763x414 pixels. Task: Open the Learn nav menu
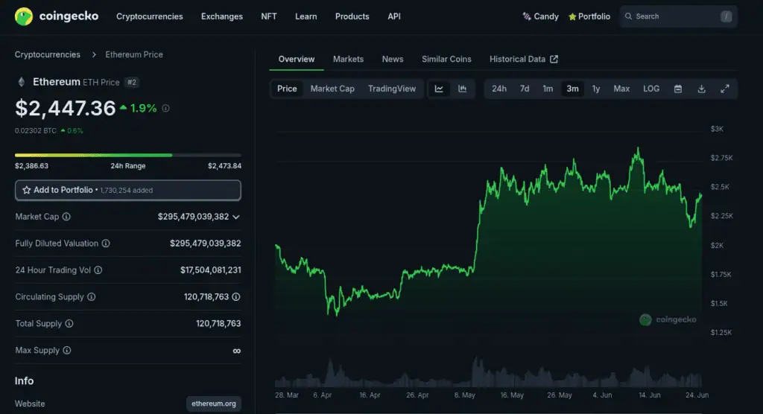click(x=305, y=16)
